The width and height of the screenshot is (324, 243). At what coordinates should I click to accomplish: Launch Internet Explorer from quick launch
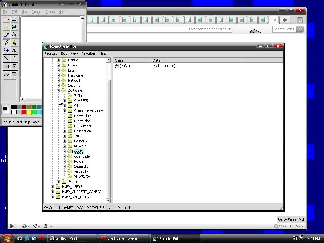[x=27, y=238]
